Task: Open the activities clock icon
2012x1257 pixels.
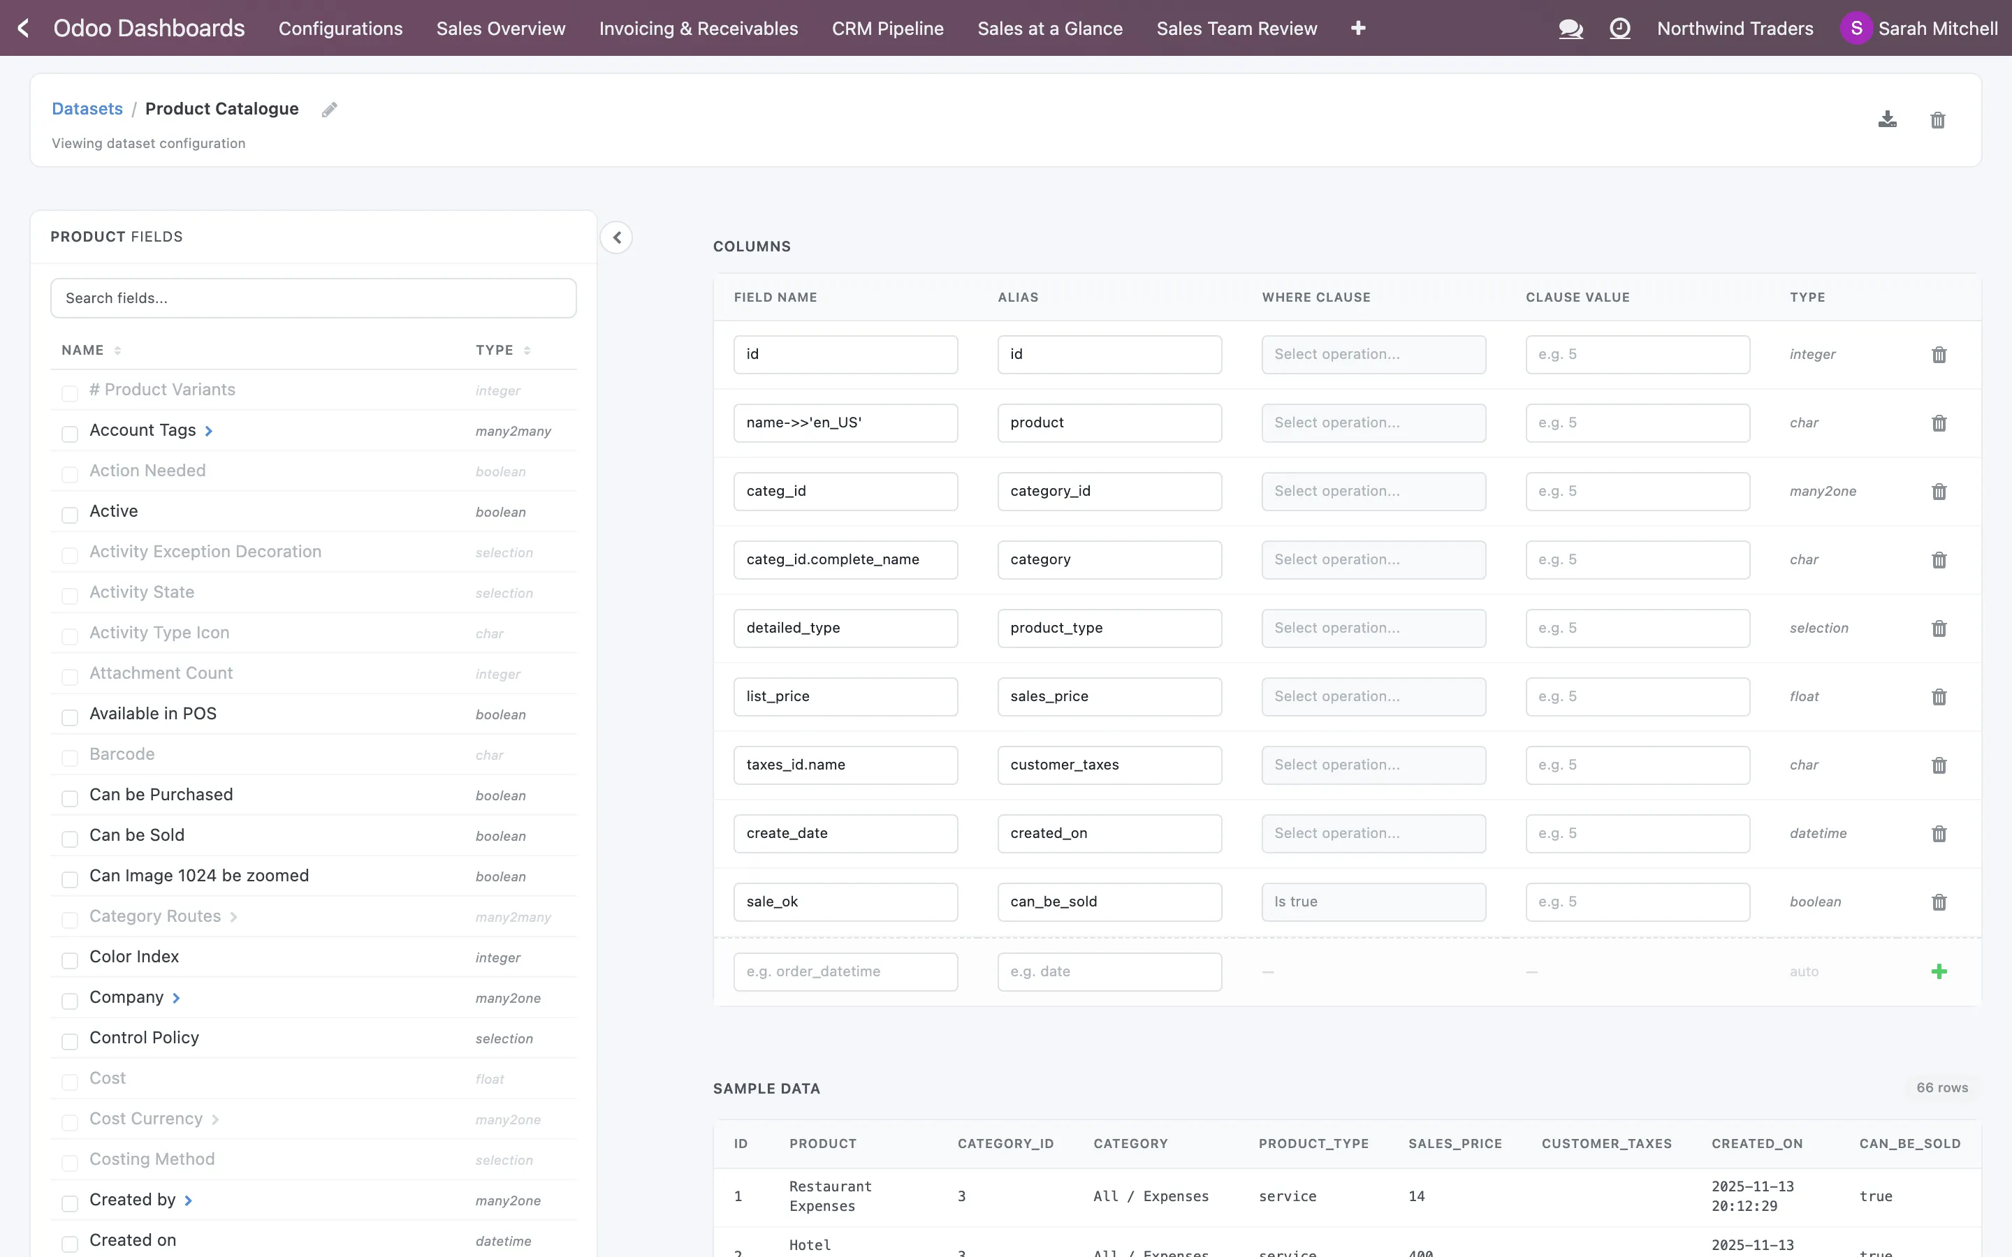Action: [1619, 28]
